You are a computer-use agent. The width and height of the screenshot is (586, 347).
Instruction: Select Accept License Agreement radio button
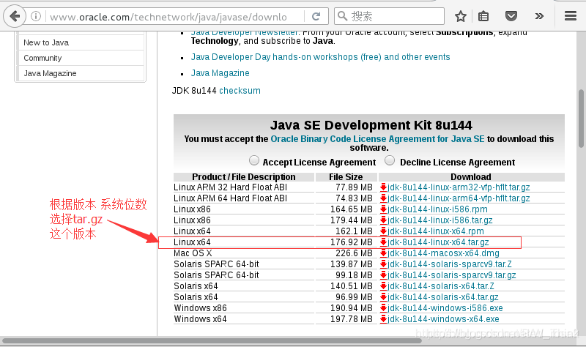coord(254,160)
